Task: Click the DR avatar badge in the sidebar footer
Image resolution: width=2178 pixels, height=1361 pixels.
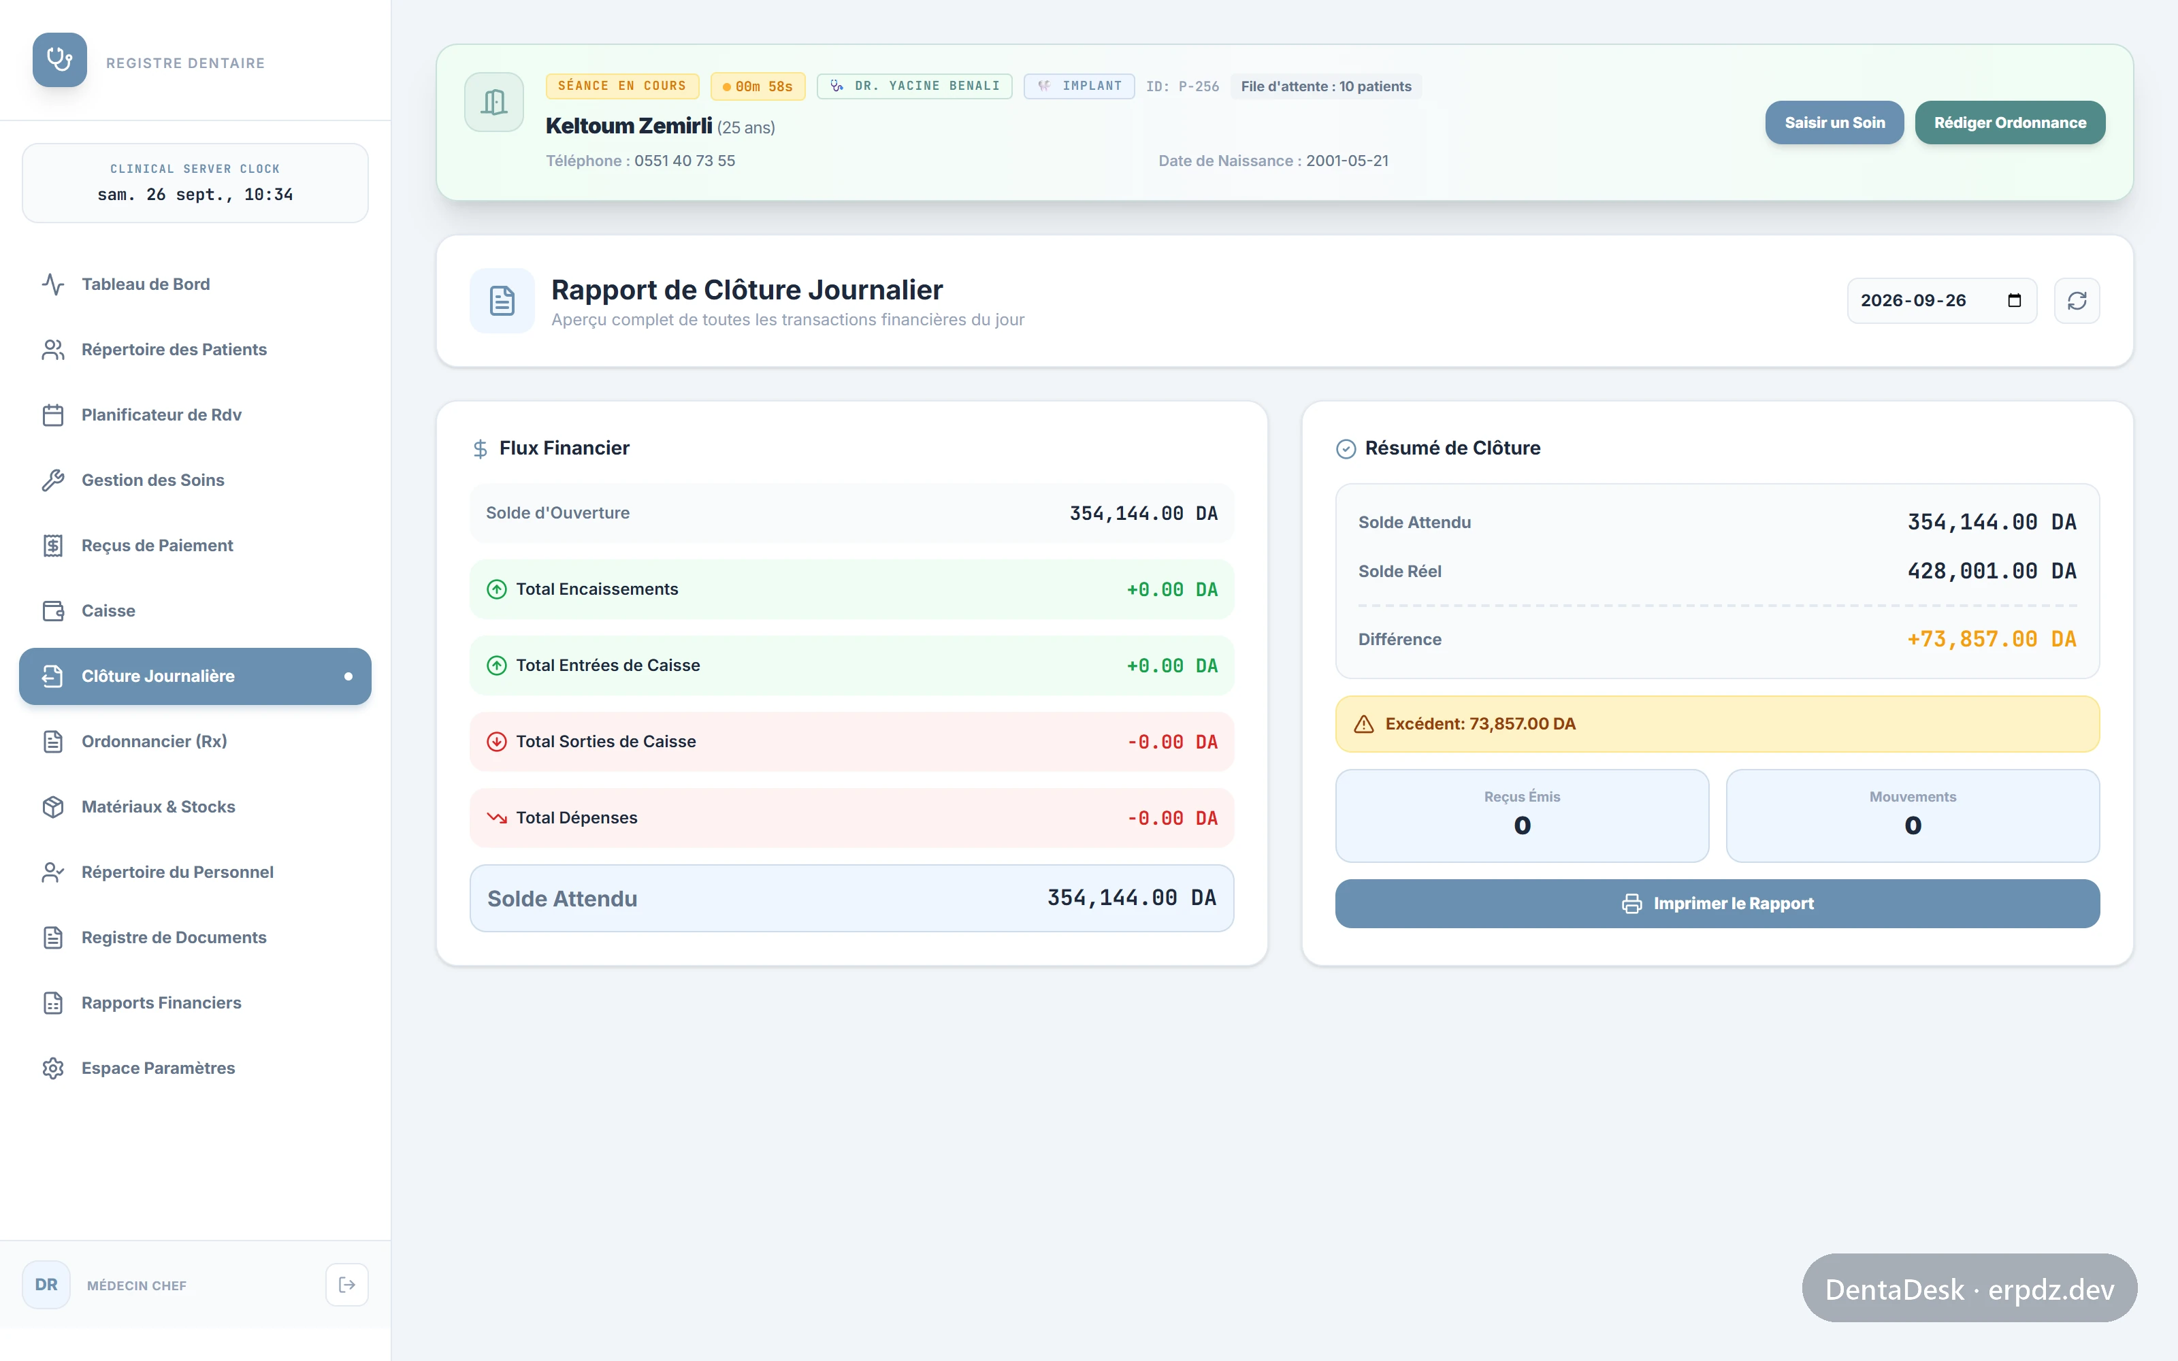Action: click(47, 1285)
